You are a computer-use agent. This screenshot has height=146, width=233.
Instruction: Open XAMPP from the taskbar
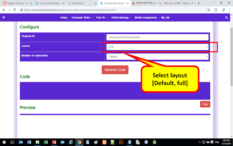pyautogui.click(x=104, y=142)
